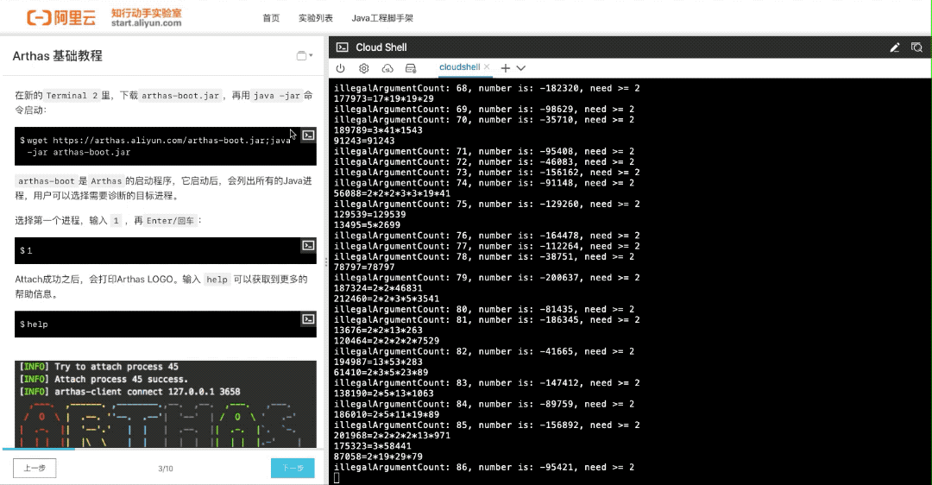Click the window search icon at top right
This screenshot has width=932, height=485.
point(916,47)
